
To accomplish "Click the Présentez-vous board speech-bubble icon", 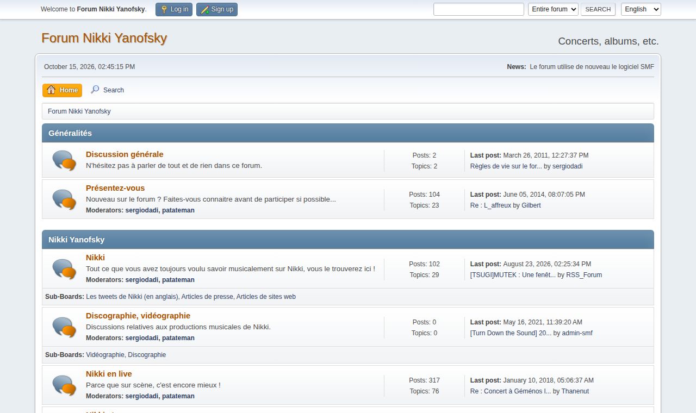I will click(x=64, y=199).
